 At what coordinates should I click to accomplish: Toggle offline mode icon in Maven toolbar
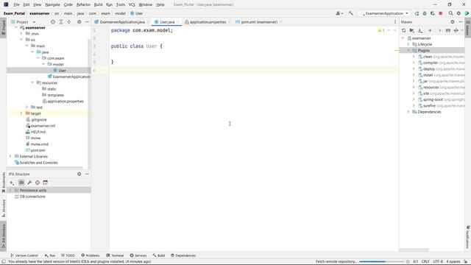tap(456, 30)
